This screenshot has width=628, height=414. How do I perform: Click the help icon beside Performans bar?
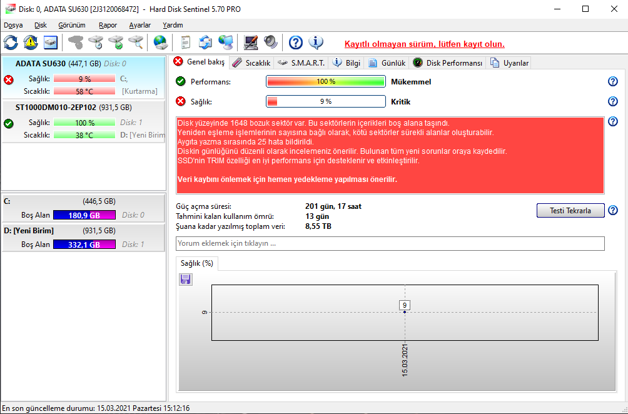(x=613, y=82)
